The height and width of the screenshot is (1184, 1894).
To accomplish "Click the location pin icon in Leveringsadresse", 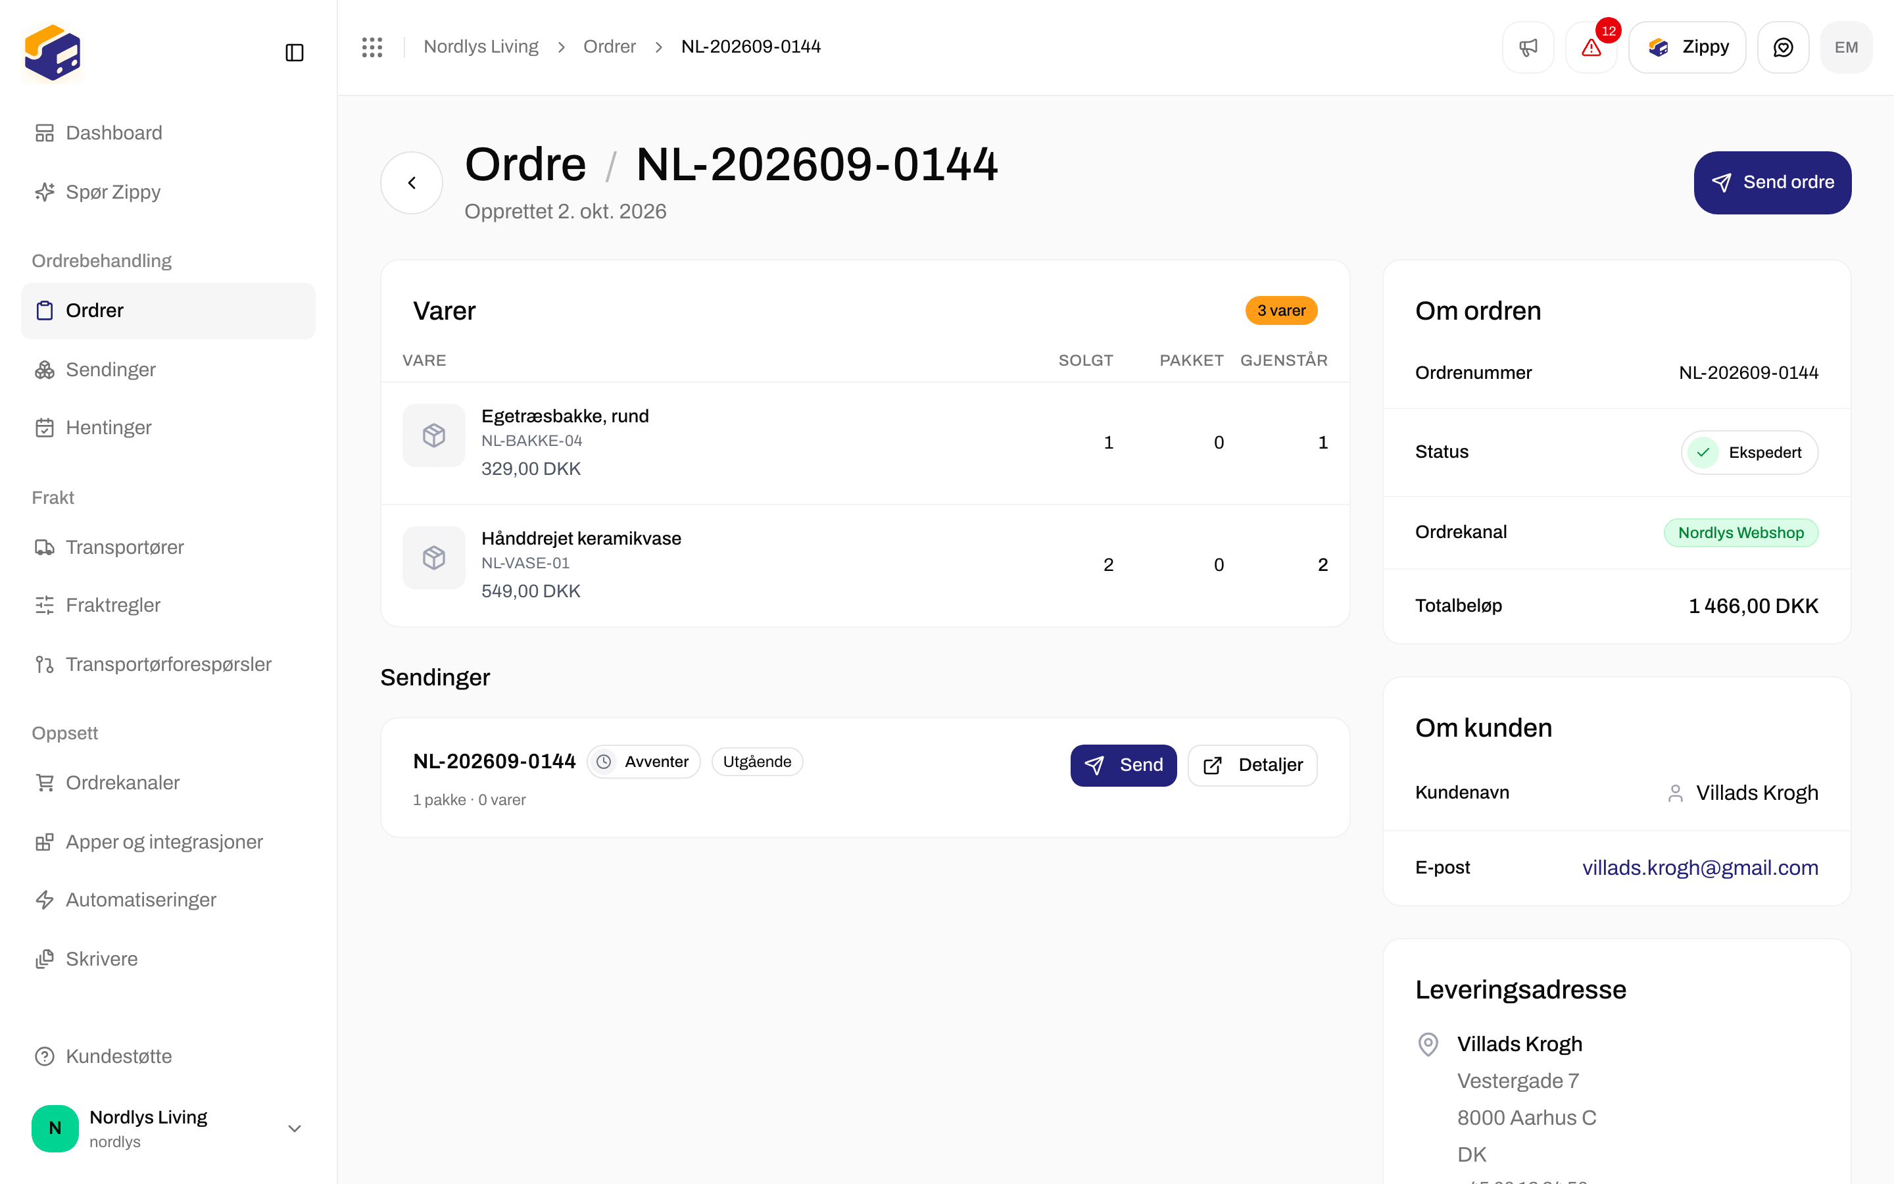I will point(1428,1044).
